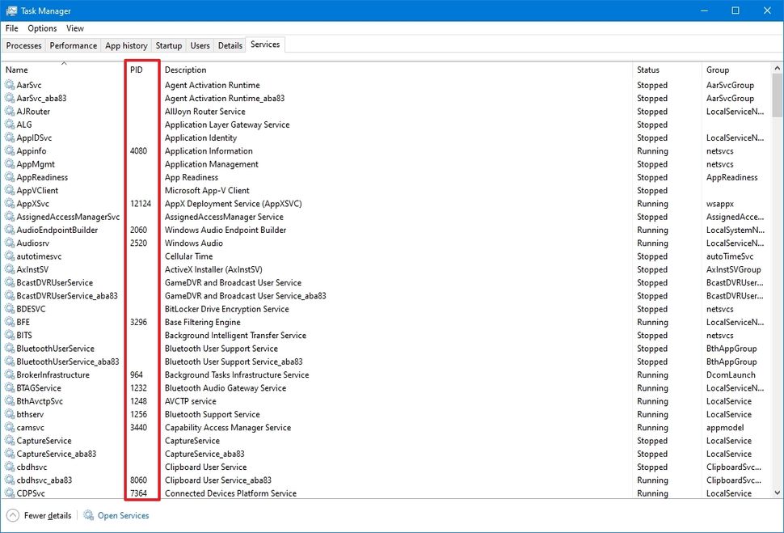Click the Audiosrv service icon
Viewport: 784px width, 533px height.
click(x=11, y=243)
